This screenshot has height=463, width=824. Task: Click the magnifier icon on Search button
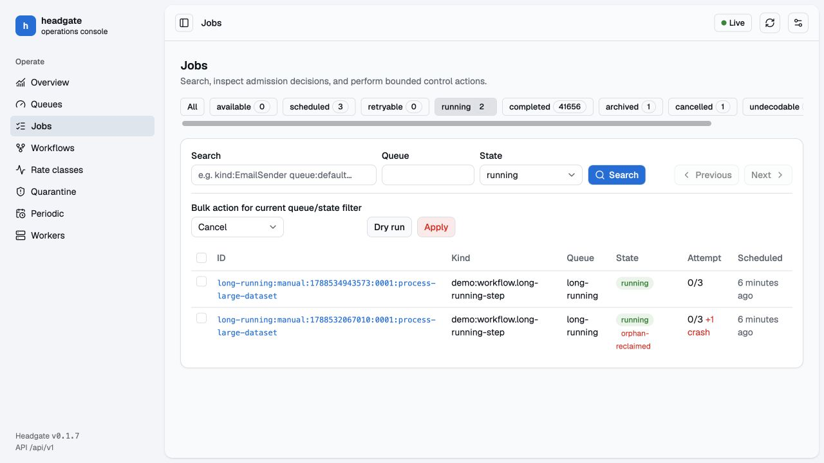[600, 175]
